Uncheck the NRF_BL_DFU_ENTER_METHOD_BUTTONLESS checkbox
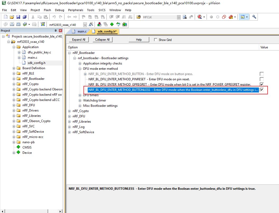This screenshot has width=279, height=213. (x=262, y=90)
